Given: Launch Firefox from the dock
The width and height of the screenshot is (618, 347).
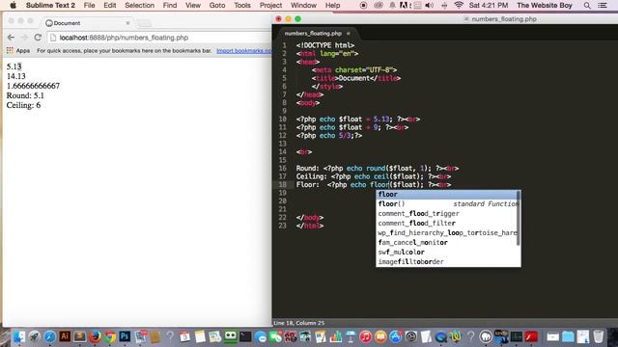Looking at the screenshot, I should pos(95,336).
